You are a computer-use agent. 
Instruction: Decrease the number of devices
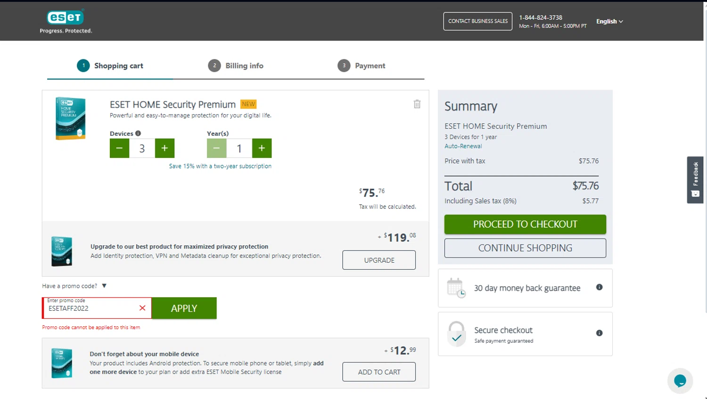[x=120, y=149]
